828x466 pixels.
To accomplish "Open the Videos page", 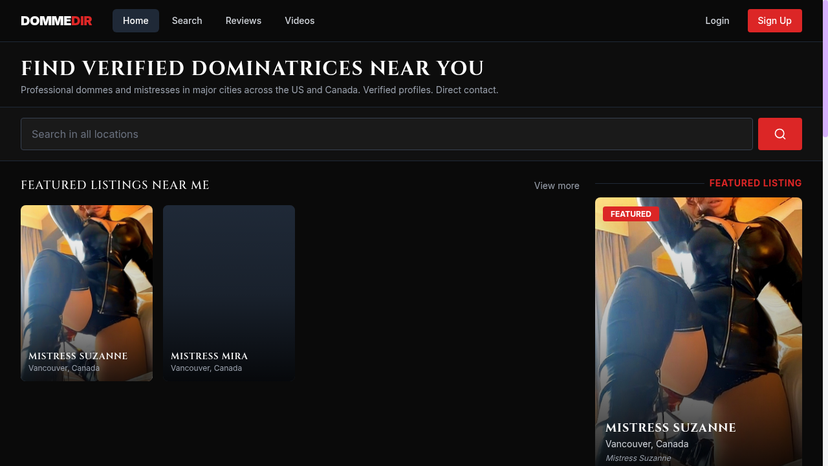I will tap(300, 20).
